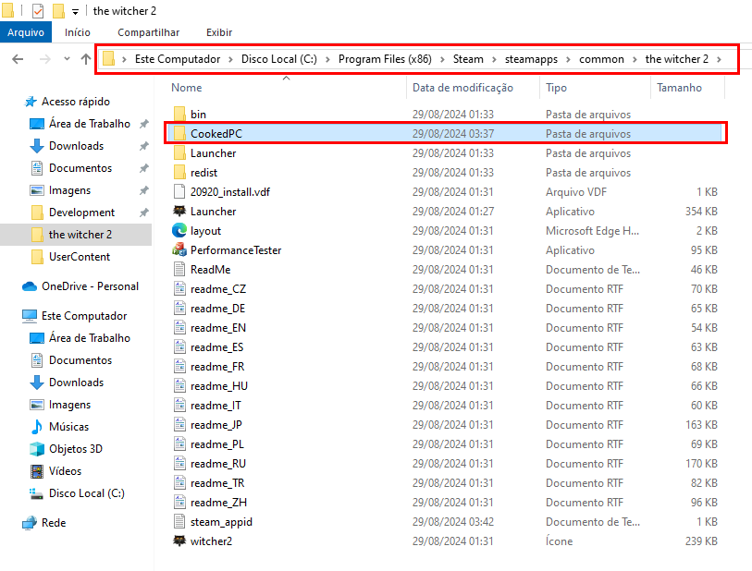Open Objetos 3D in navigation pane
Image resolution: width=752 pixels, height=571 pixels.
point(75,449)
